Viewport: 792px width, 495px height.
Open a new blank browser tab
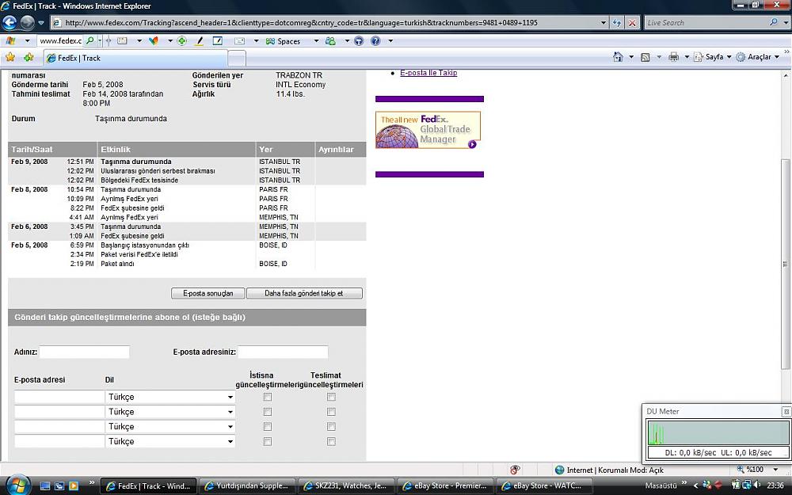point(236,59)
